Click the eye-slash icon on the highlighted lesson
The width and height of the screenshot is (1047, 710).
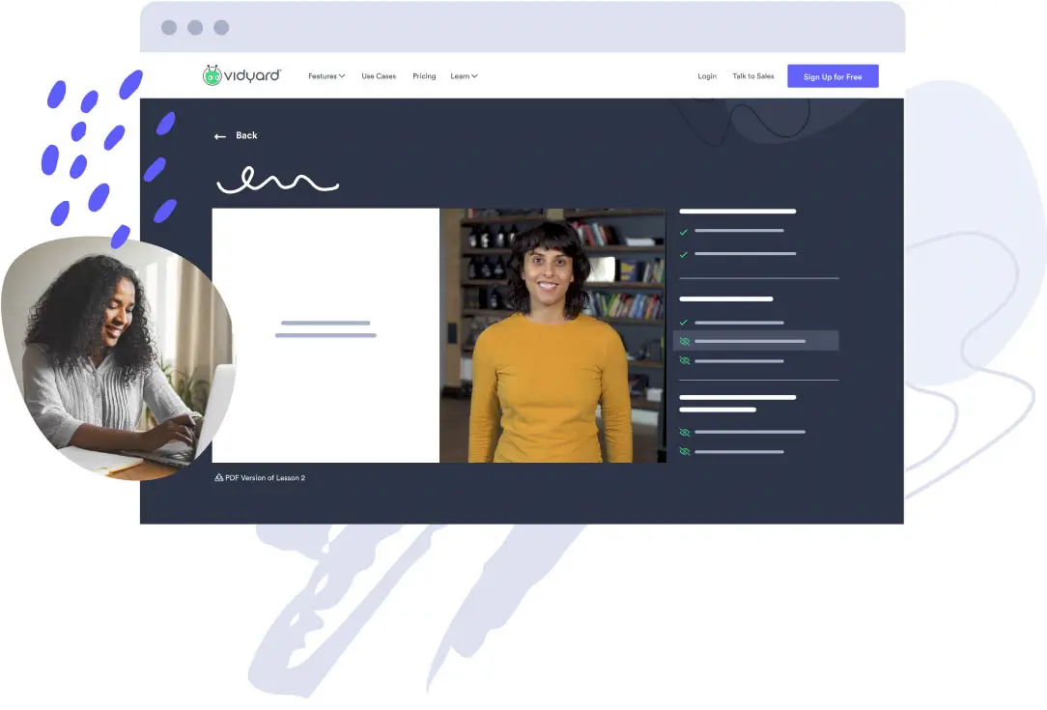click(685, 341)
